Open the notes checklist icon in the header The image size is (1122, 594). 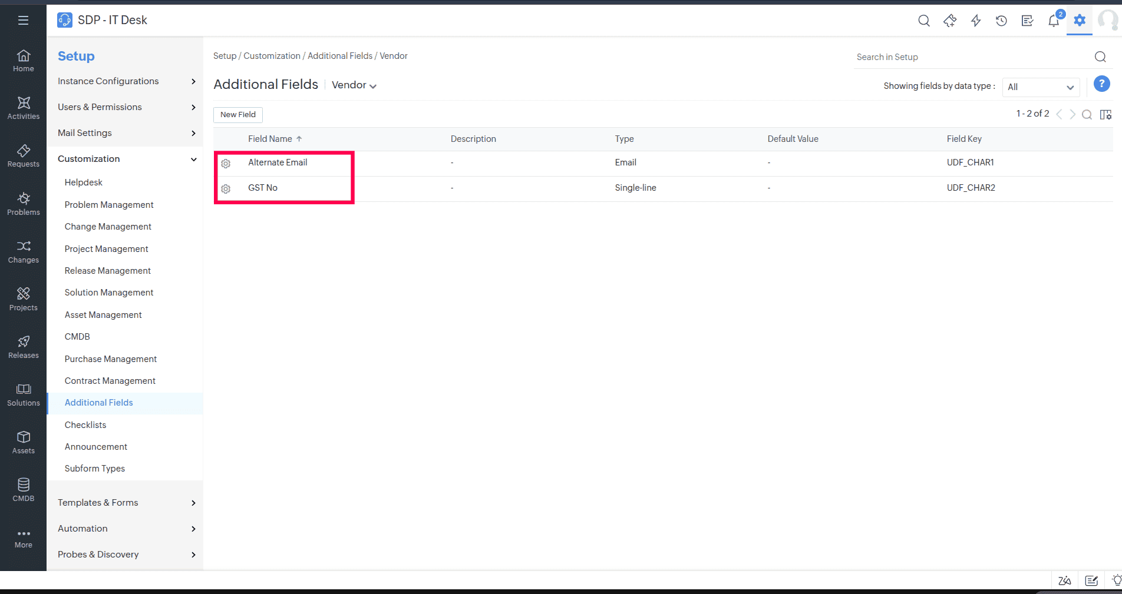pos(1027,21)
